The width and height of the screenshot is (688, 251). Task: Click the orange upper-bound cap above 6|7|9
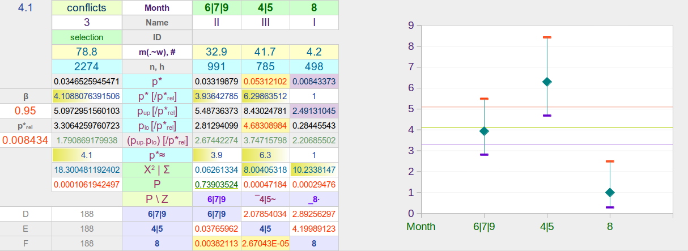tap(484, 99)
